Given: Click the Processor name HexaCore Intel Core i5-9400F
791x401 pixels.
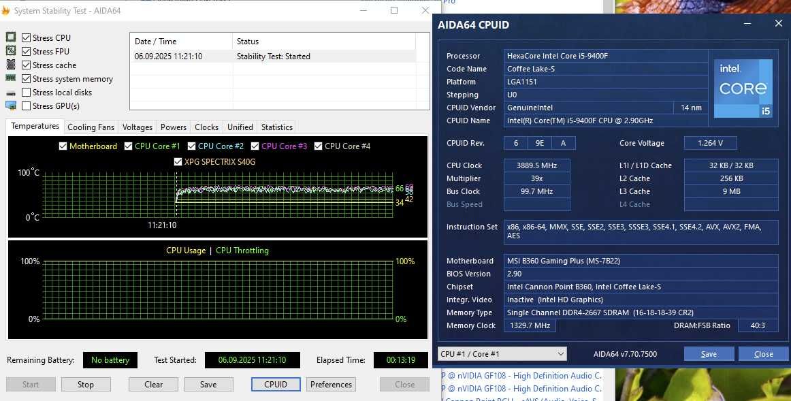Looking at the screenshot, I should click(606, 56).
